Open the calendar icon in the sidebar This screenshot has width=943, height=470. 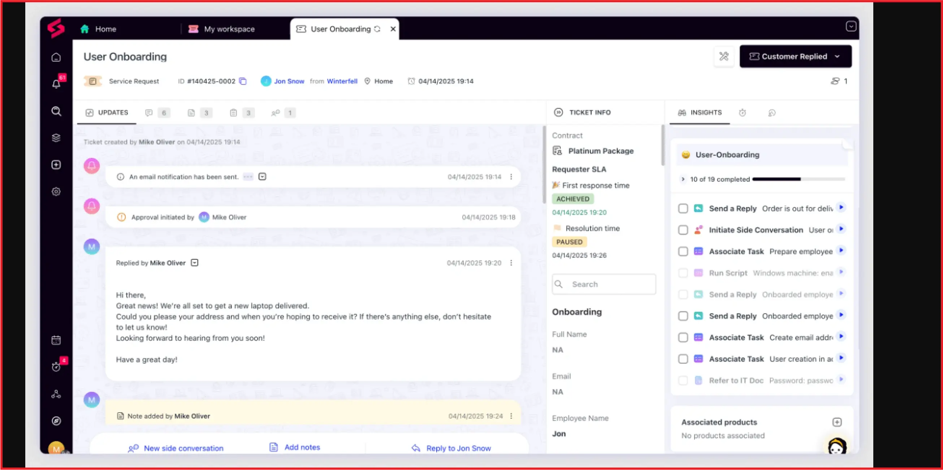point(56,340)
